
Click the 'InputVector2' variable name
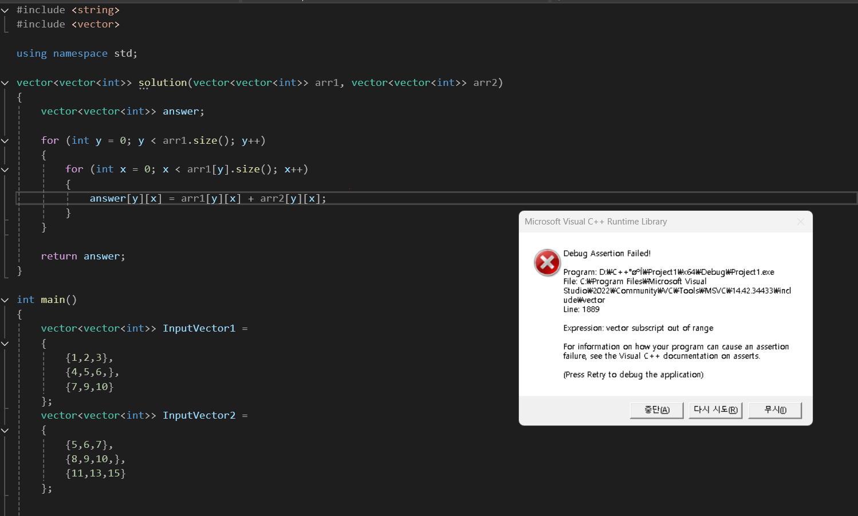[199, 416]
